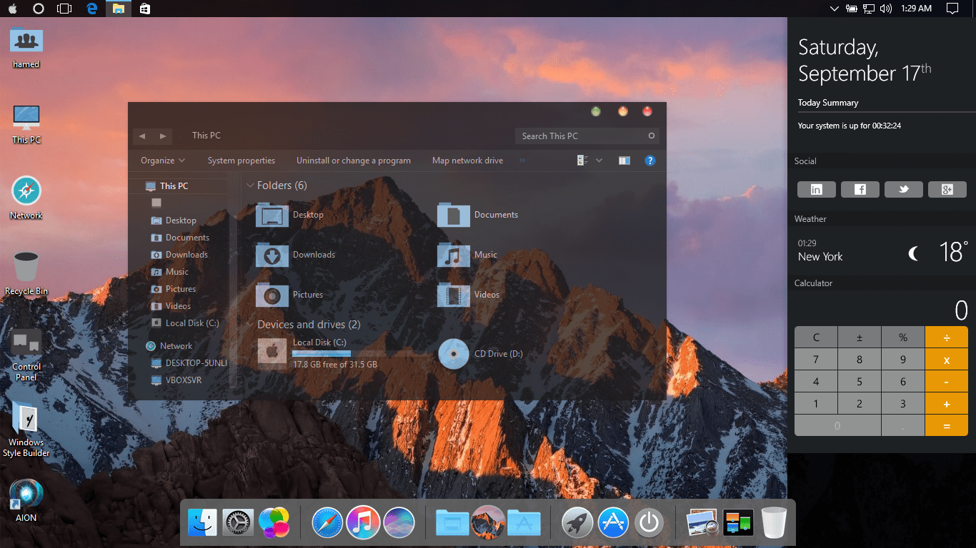Open the LinkedIn social icon
976x548 pixels.
tap(816, 189)
